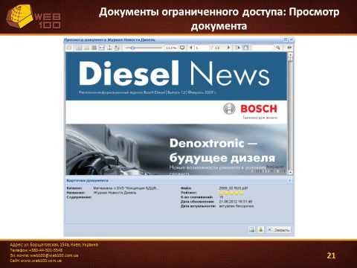Click the first of two icons left of Закрыть
The height and width of the screenshot is (268, 357).
pos(252,229)
